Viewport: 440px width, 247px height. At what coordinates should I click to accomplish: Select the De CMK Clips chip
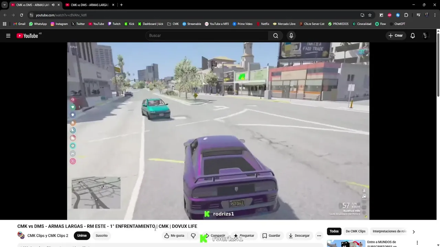tap(355, 232)
